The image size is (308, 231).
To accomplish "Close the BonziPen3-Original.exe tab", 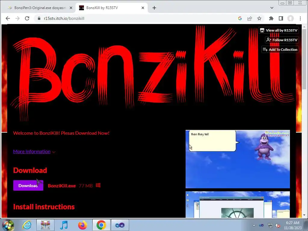I will 71,8.
